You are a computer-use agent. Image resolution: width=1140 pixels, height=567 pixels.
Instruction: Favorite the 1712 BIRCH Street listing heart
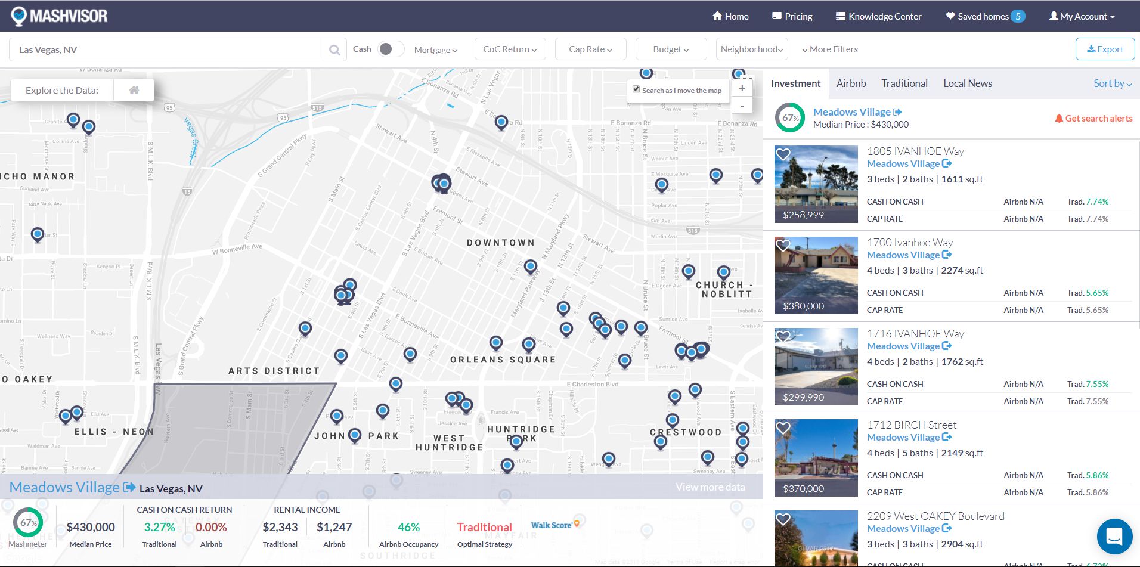783,427
